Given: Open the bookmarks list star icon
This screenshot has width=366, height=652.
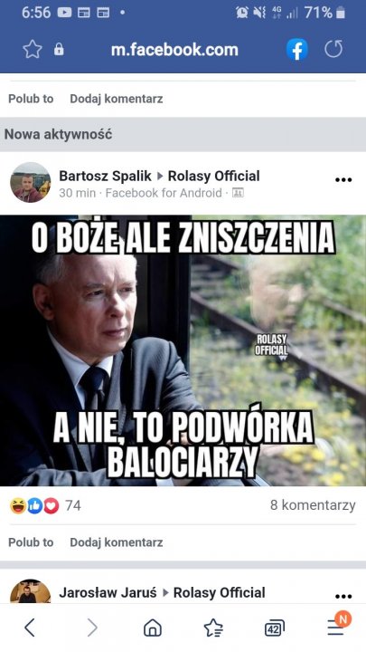Looking at the screenshot, I should tap(213, 627).
